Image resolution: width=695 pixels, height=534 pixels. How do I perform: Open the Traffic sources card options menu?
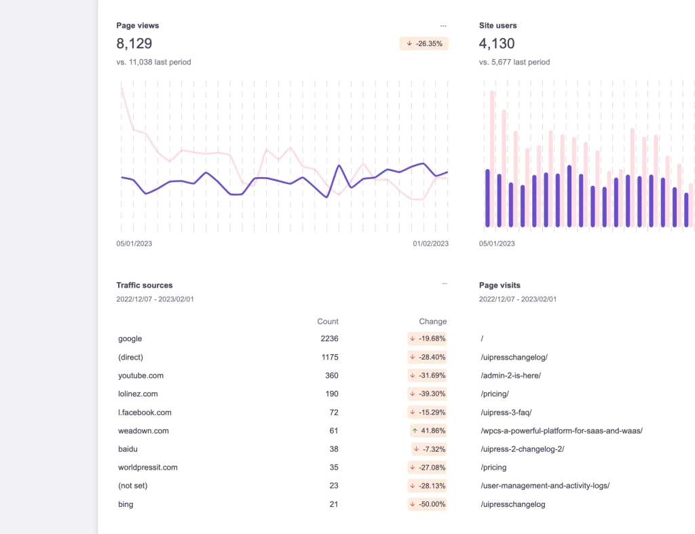(x=445, y=284)
